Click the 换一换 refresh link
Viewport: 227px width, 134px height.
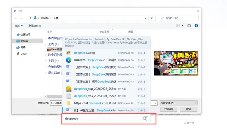(x=189, y=123)
